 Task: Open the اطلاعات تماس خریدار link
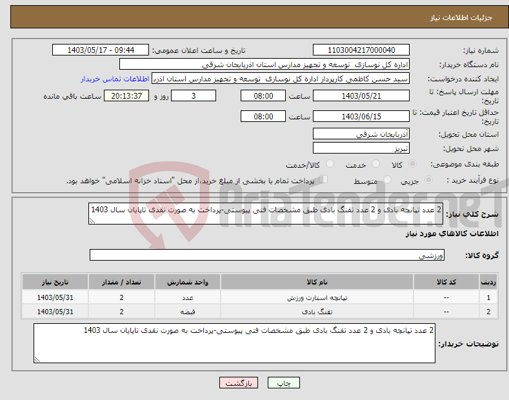coord(115,79)
